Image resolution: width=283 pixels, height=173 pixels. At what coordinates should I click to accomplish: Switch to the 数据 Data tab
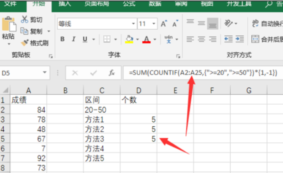point(155,4)
